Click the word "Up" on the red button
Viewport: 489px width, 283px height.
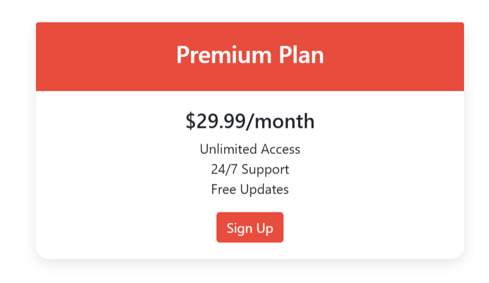coord(265,229)
